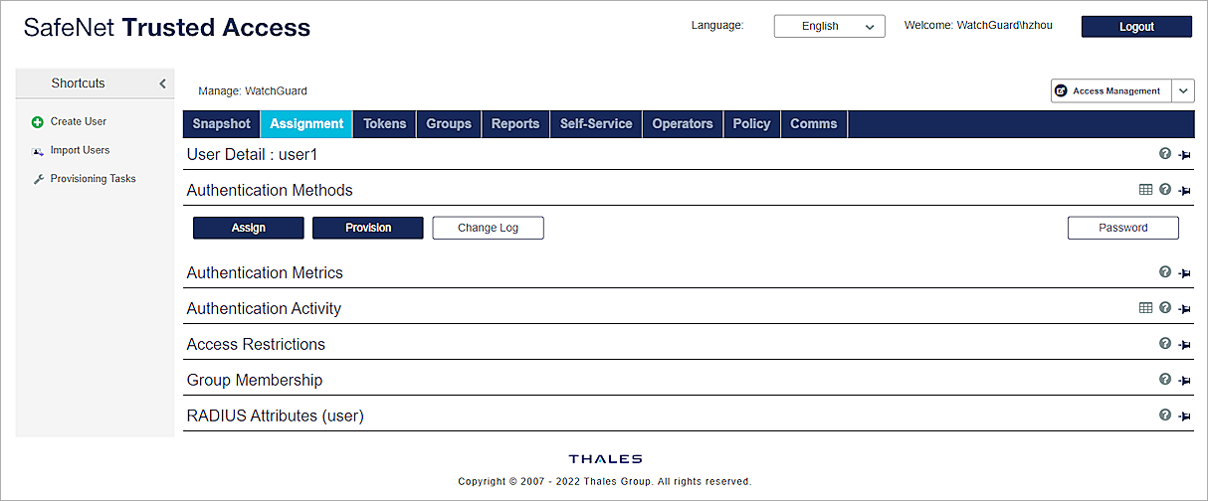This screenshot has height=501, width=1208.
Task: Open the Tokens tab
Action: coord(385,124)
